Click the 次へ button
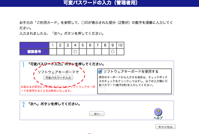This screenshot has height=134, width=199. (97, 114)
